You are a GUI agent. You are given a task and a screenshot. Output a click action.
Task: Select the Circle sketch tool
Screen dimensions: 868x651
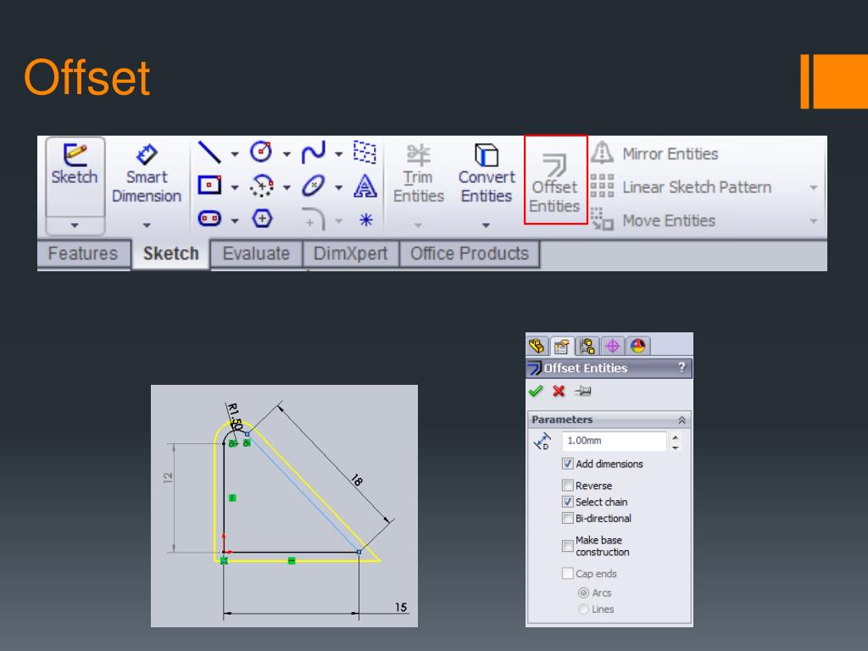pos(261,152)
